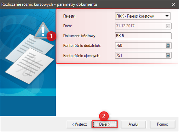The width and height of the screenshot is (179, 132).
Task: Click the Konto różnic ujemnych label
Action: click(82, 56)
